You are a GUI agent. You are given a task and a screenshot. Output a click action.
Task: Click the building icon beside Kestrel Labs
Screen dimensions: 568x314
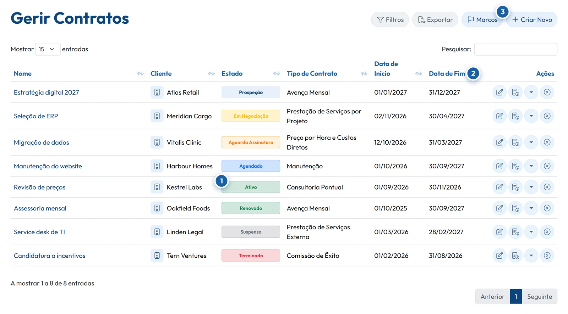(157, 187)
